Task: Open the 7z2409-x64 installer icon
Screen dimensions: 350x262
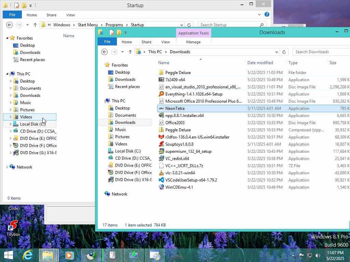Action: click(161, 79)
